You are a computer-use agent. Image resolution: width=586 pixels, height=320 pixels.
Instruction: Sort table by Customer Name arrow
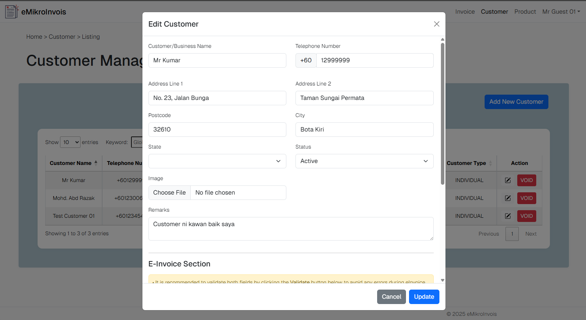(x=96, y=163)
